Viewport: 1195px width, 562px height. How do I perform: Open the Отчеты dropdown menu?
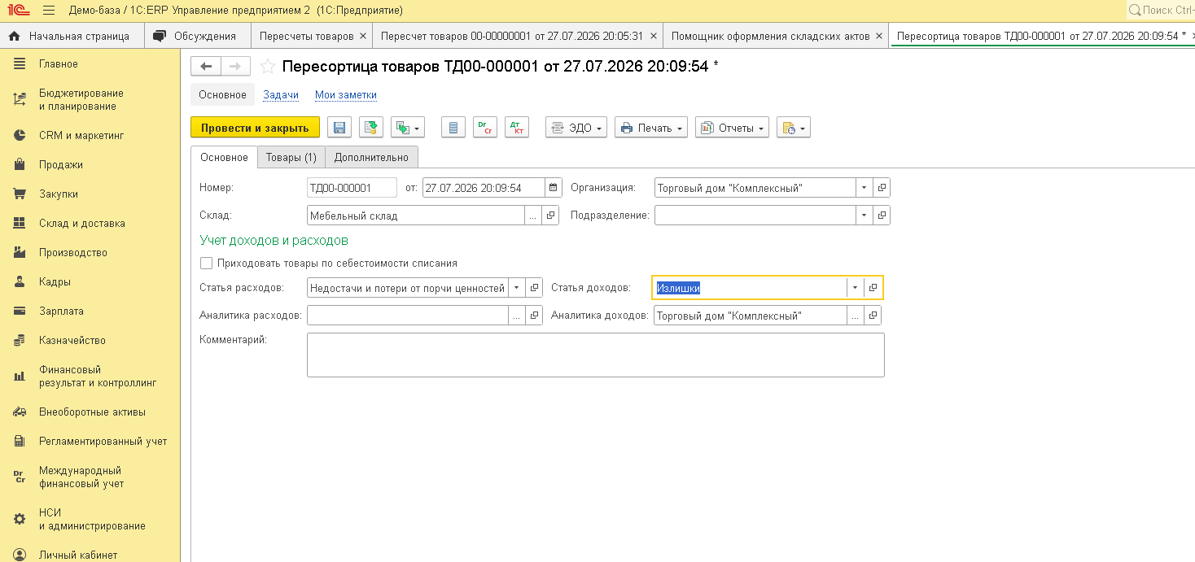[x=732, y=128]
